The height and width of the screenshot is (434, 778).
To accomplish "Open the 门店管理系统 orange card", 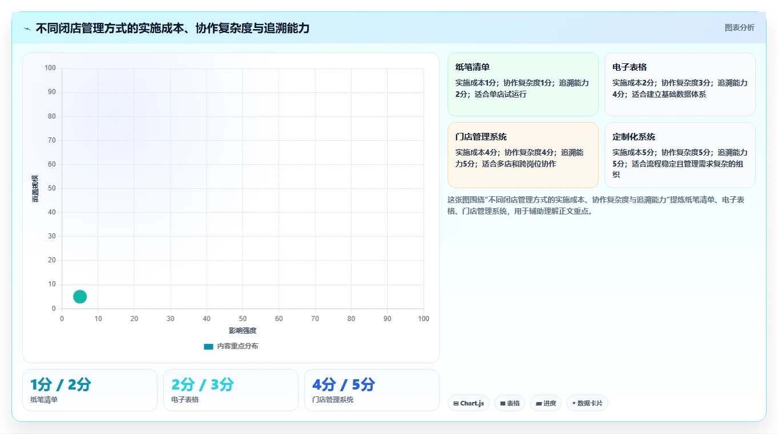I will tap(523, 155).
